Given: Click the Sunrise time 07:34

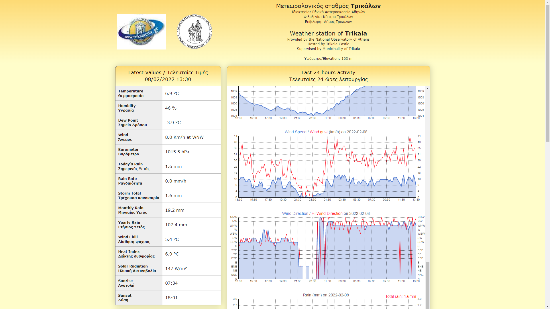Looking at the screenshot, I should pos(171,283).
